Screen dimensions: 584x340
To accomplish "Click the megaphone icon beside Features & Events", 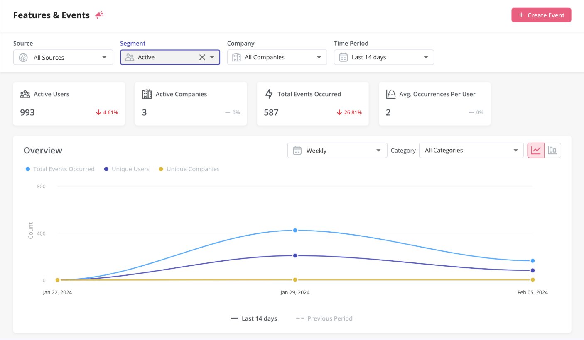I will click(x=99, y=15).
